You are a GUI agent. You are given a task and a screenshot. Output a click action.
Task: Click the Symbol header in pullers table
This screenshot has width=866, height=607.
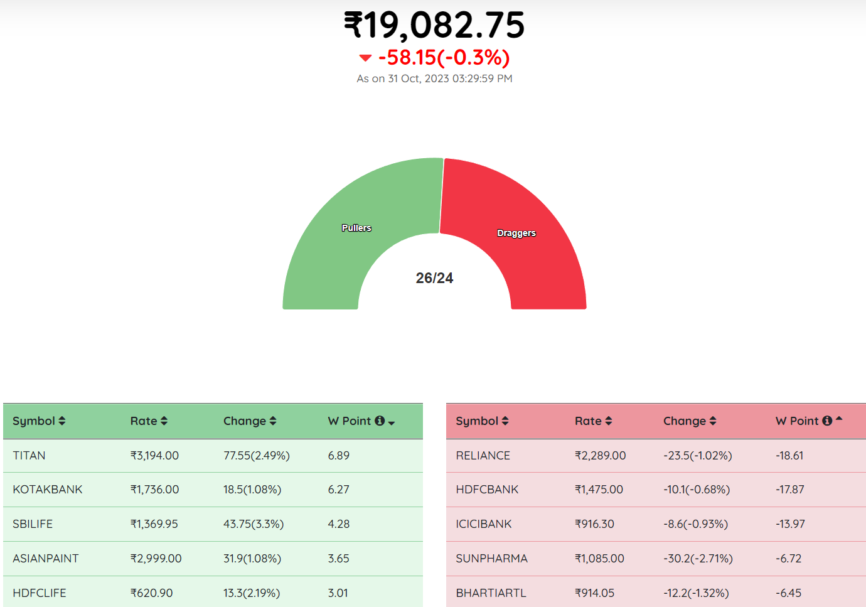pyautogui.click(x=34, y=421)
